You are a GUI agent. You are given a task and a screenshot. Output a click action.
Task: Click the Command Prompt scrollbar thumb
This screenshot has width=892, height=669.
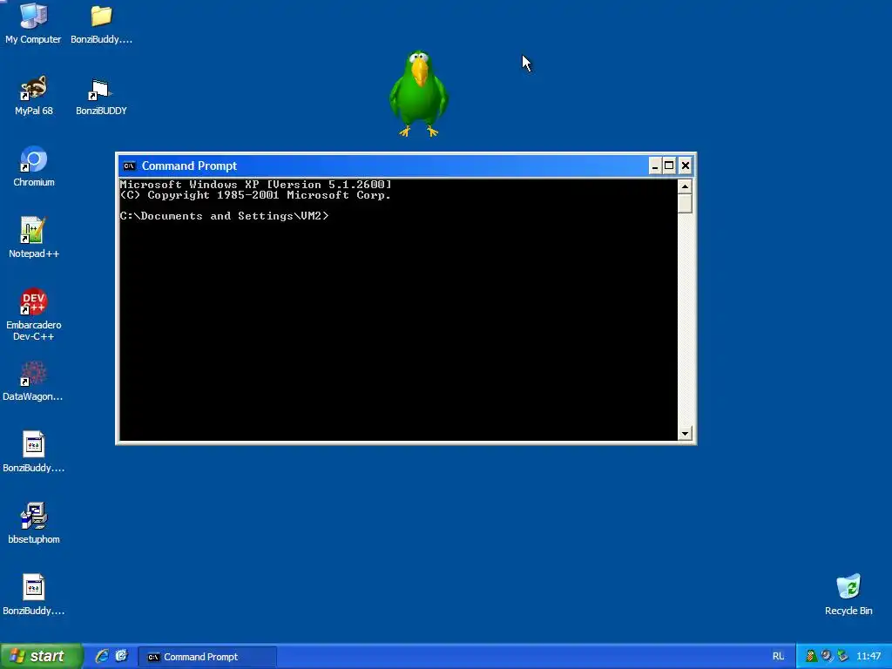pos(685,204)
